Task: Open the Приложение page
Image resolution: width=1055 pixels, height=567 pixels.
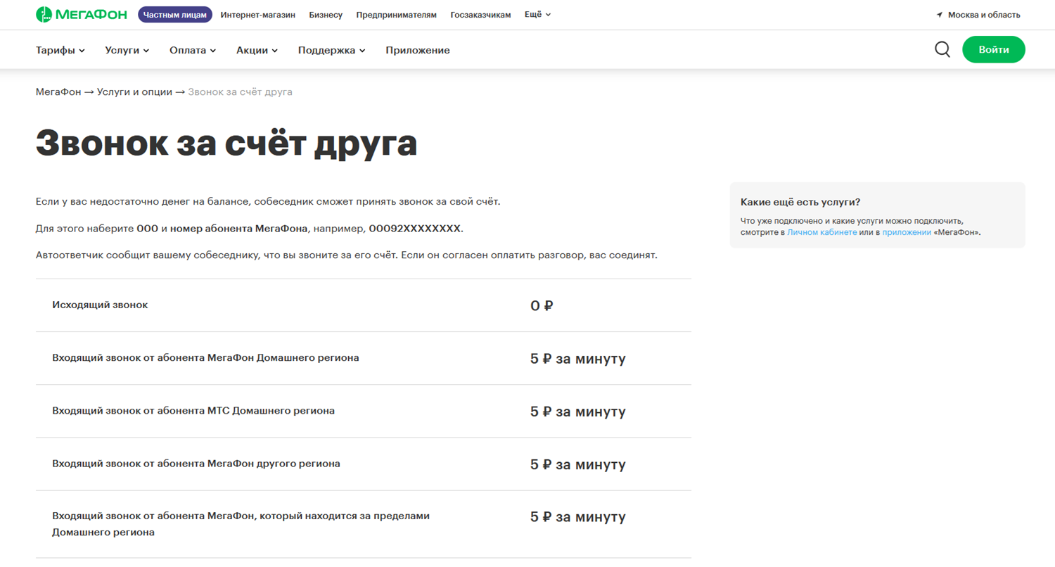Action: coord(418,50)
